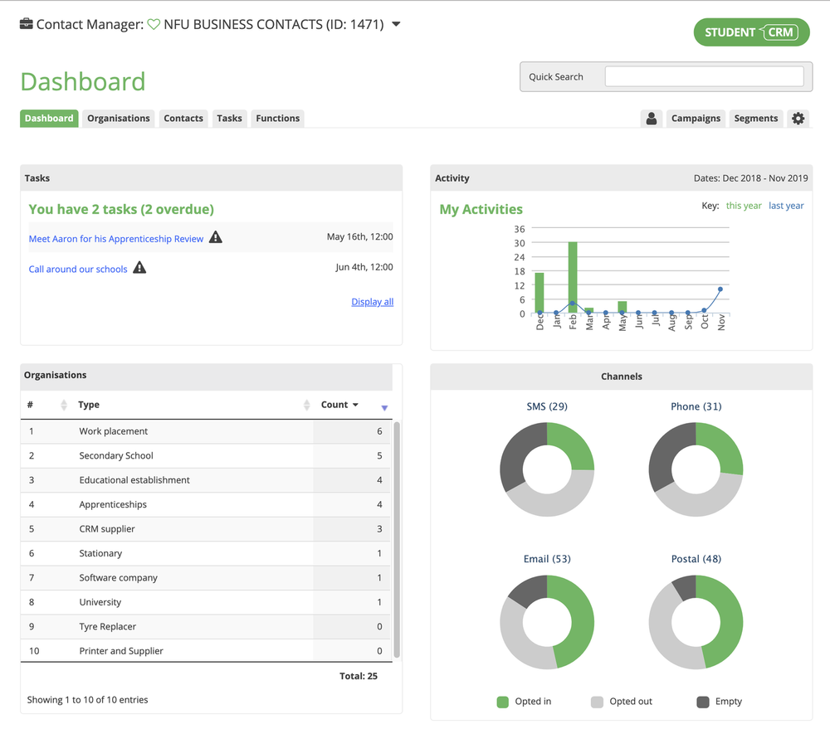
Task: Click the December bar in activity chart
Action: pyautogui.click(x=539, y=293)
